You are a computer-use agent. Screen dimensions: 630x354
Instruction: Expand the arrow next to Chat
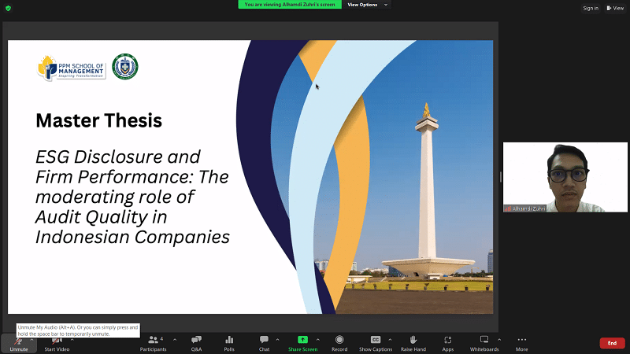278,339
